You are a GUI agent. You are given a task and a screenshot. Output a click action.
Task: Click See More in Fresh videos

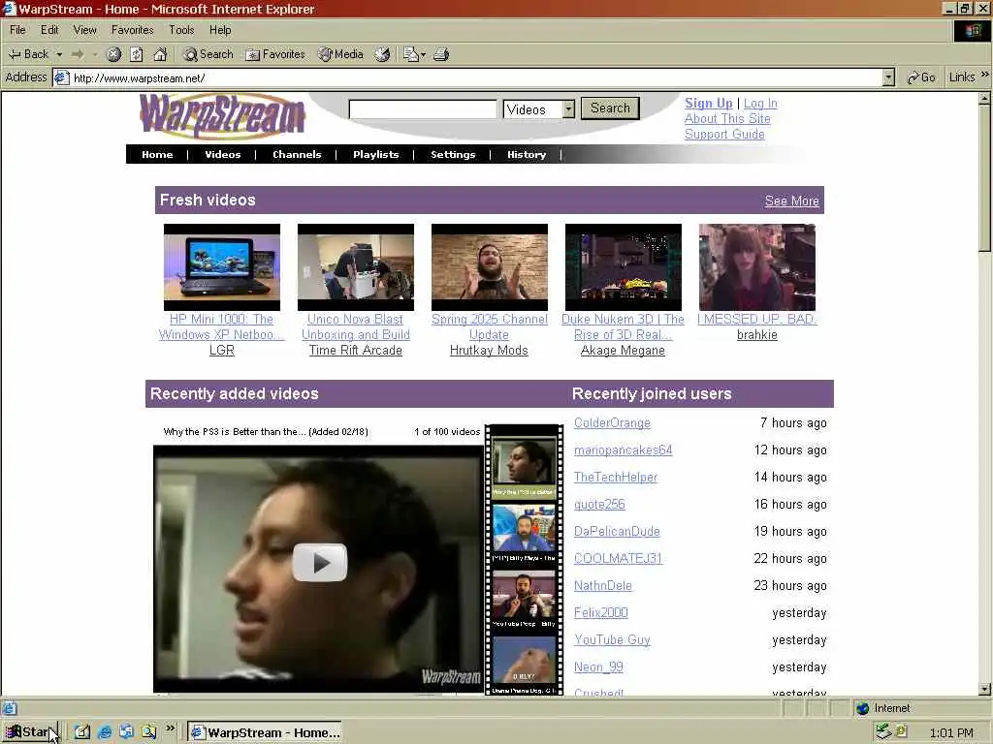(791, 201)
